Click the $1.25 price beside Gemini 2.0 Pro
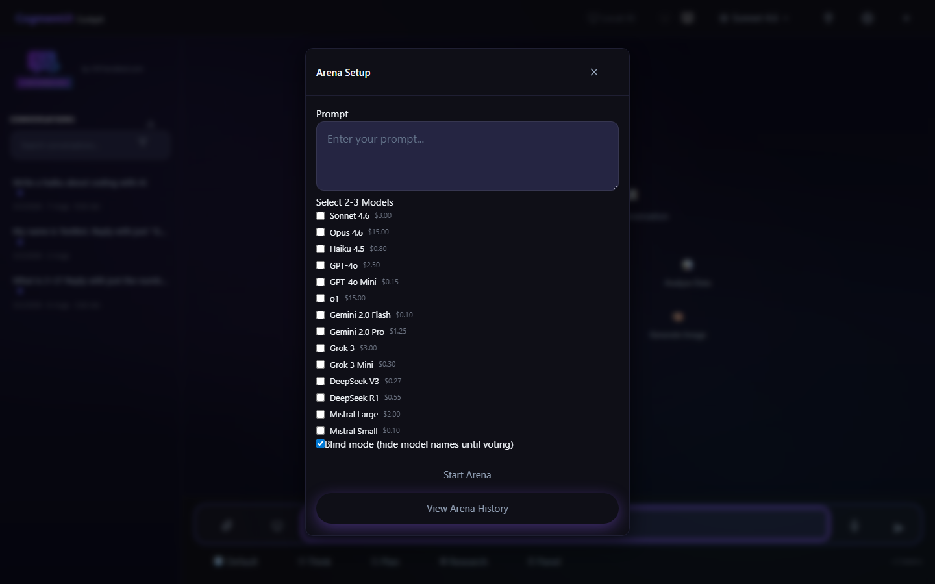 tap(398, 331)
